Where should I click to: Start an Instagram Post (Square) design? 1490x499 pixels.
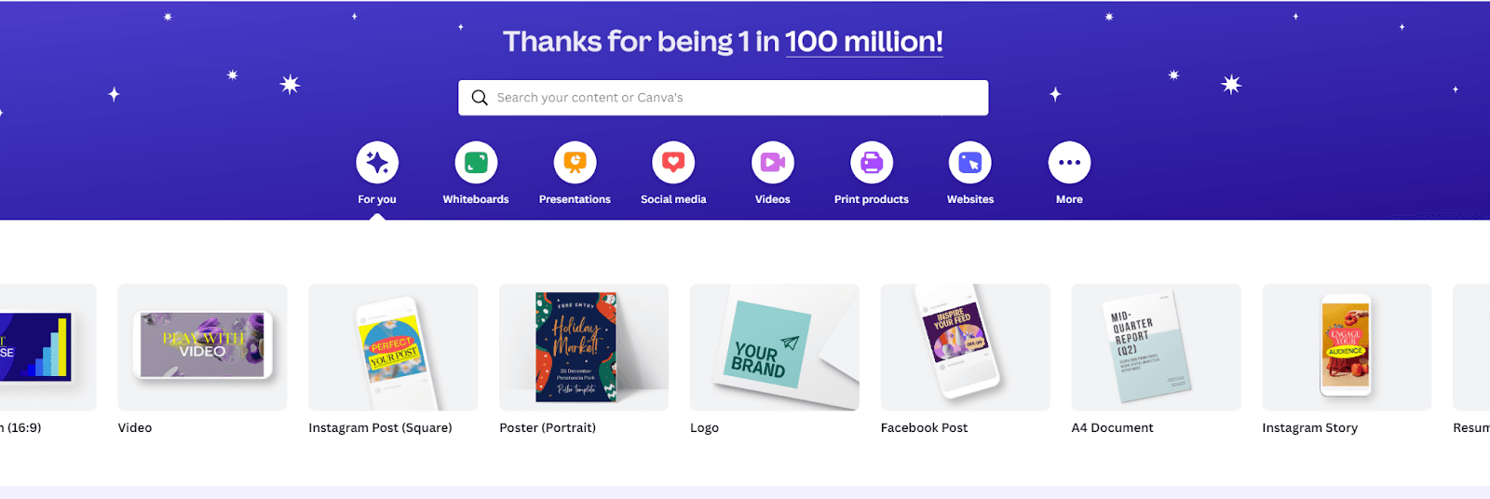393,346
